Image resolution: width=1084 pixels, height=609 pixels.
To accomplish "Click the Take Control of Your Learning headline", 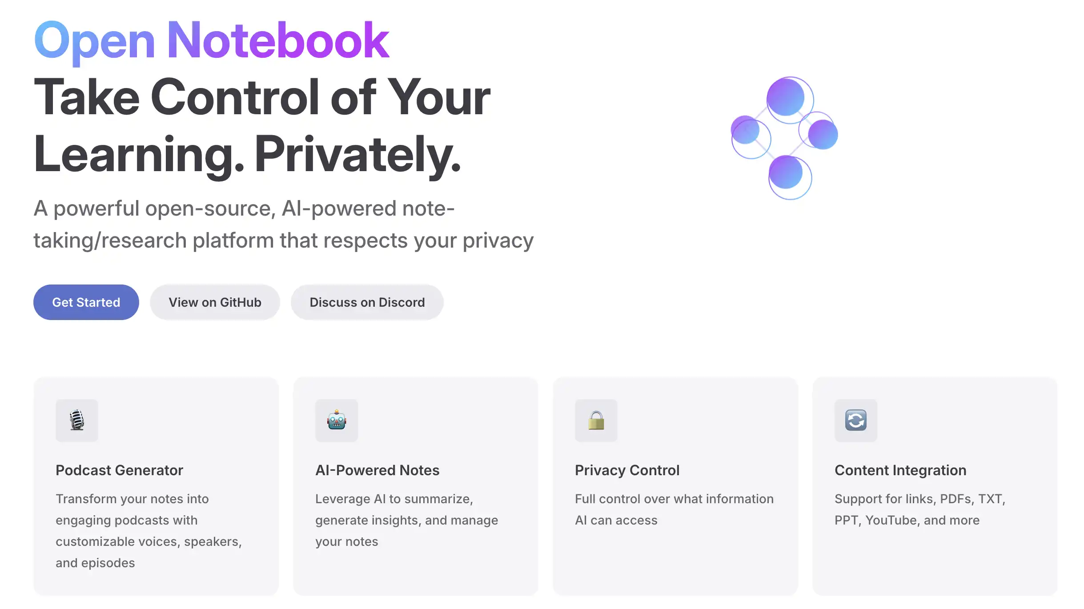I will click(262, 125).
